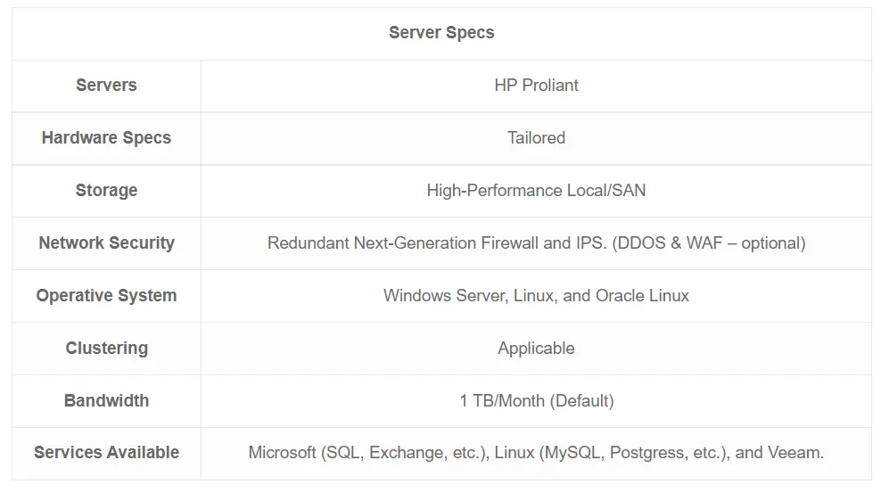881x493 pixels.
Task: Click the DDOS & WAF optional text
Action: pos(709,243)
